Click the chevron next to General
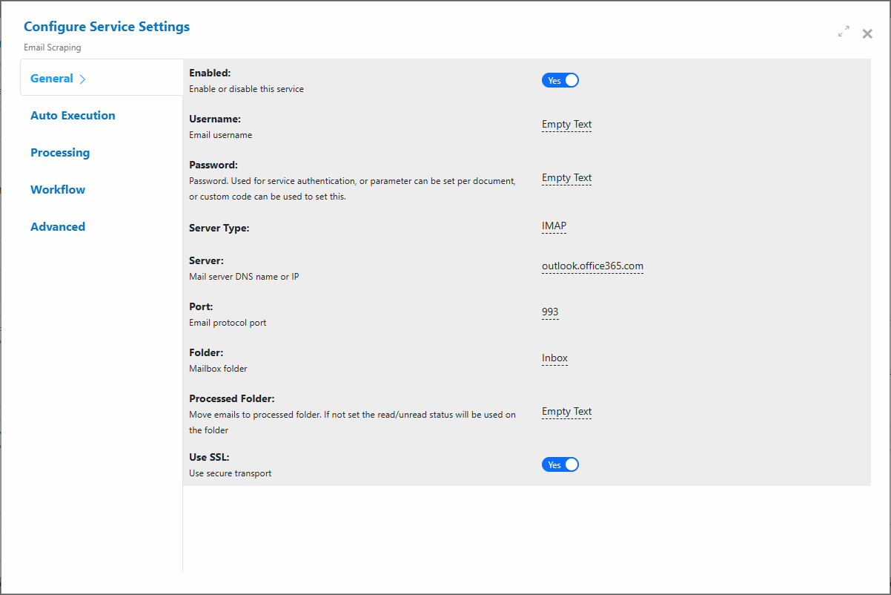The width and height of the screenshot is (891, 595). pyautogui.click(x=82, y=79)
